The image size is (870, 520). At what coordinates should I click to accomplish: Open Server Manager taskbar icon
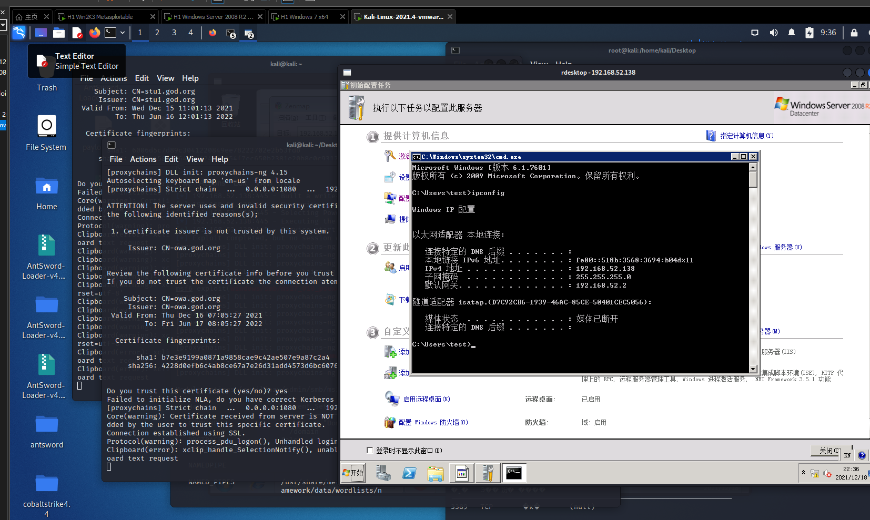383,473
